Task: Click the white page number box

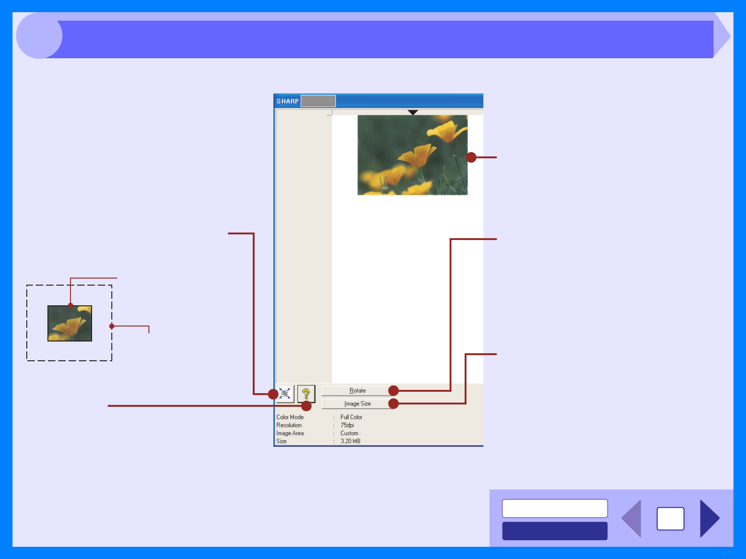Action: (670, 519)
